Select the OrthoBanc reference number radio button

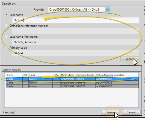click(x=7, y=26)
